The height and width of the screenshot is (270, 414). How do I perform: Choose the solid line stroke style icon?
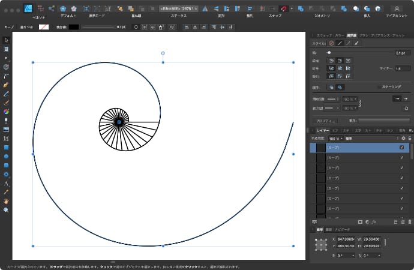(x=340, y=44)
